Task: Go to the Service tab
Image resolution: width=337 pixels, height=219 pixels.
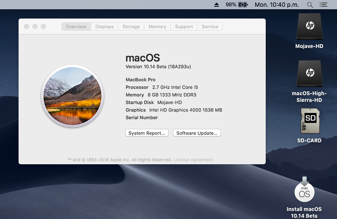Action: coord(210,27)
